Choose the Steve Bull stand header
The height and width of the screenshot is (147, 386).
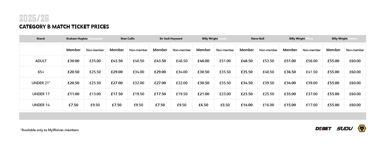pos(257,39)
